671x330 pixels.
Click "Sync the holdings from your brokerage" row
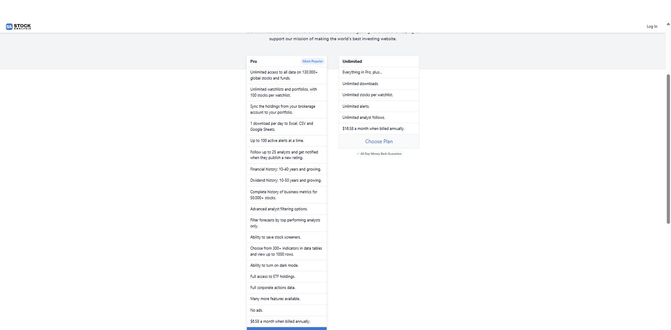coord(287,109)
